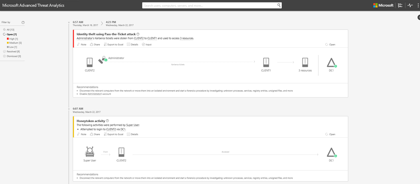Click the DC1 triangle icon in Honeytoken card
The height and width of the screenshot is (184, 420).
(x=331, y=152)
